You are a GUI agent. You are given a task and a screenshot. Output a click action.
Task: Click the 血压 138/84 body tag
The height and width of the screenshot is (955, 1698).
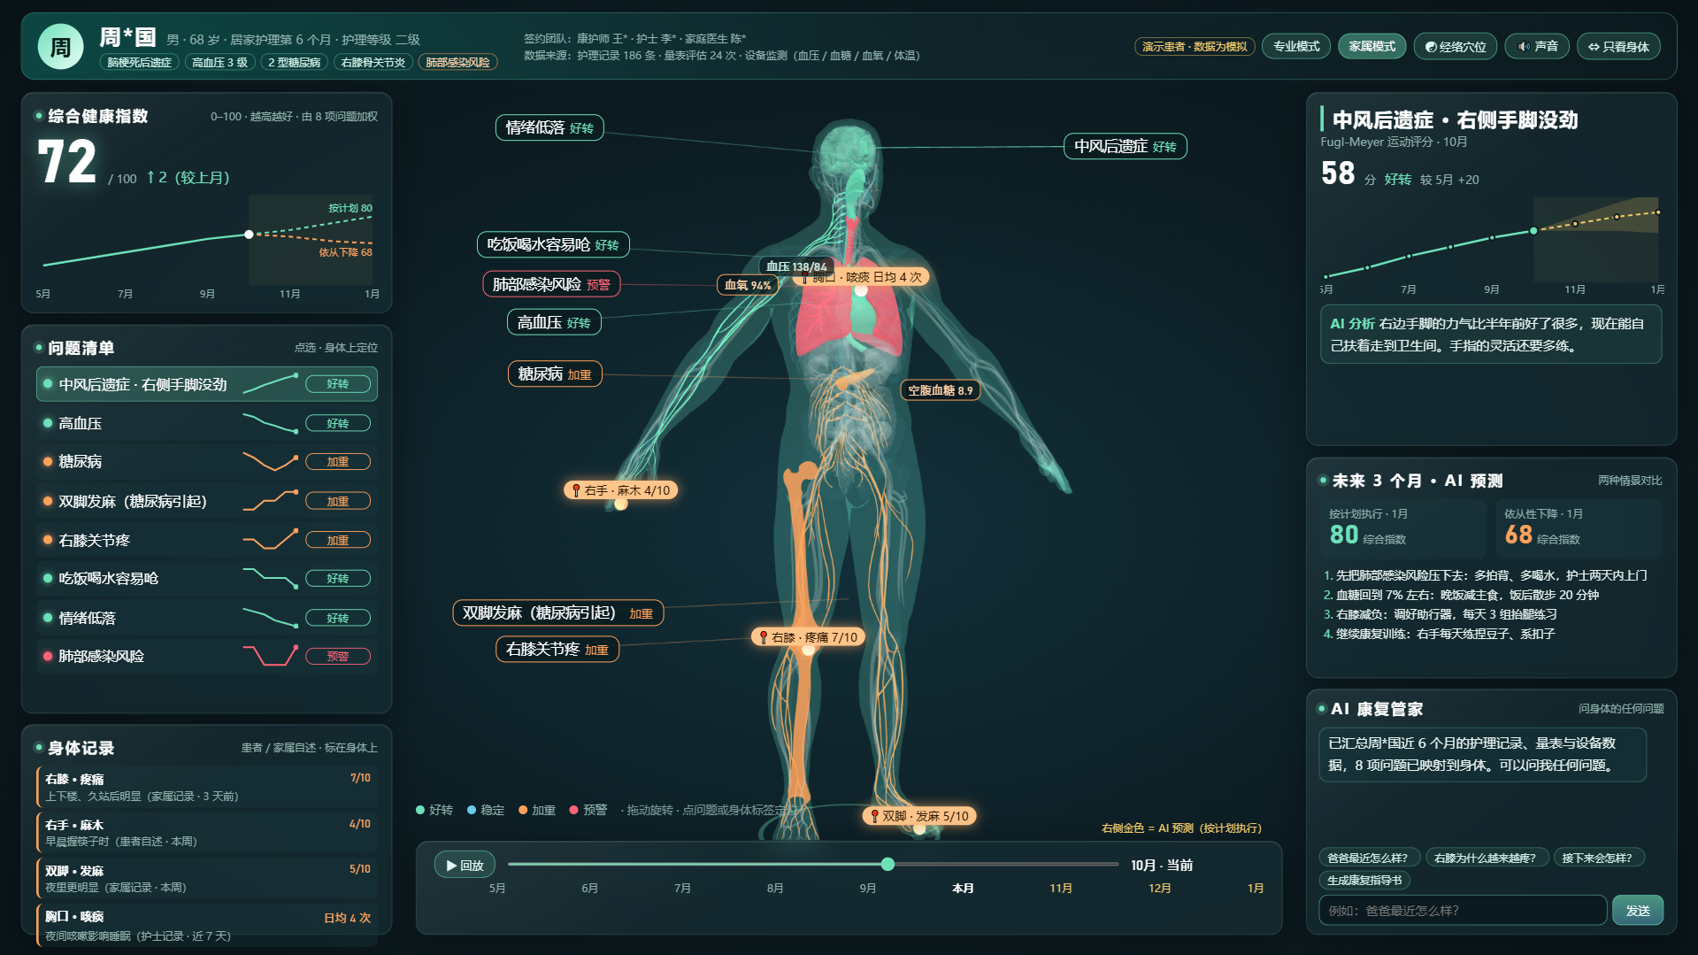[796, 266]
